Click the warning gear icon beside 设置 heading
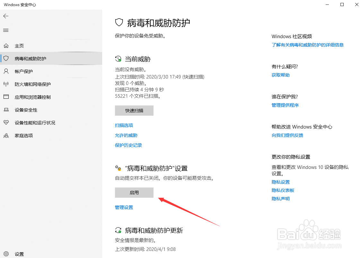Image resolution: width=361 pixels, height=258 pixels. [118, 168]
